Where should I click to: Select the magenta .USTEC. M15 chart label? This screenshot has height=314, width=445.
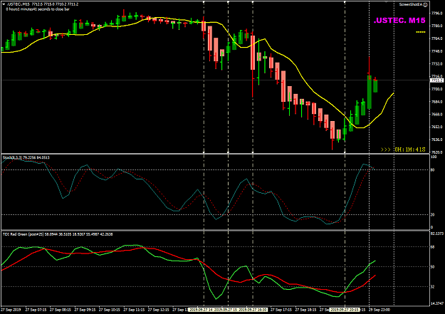click(x=399, y=21)
